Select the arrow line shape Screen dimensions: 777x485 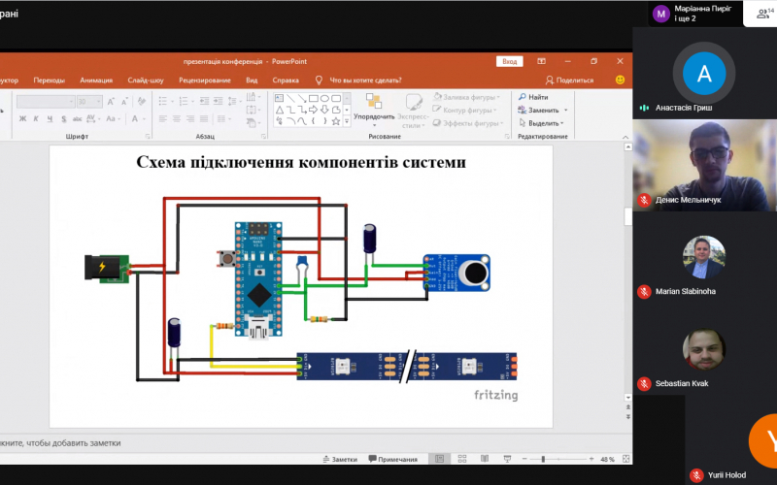click(302, 98)
